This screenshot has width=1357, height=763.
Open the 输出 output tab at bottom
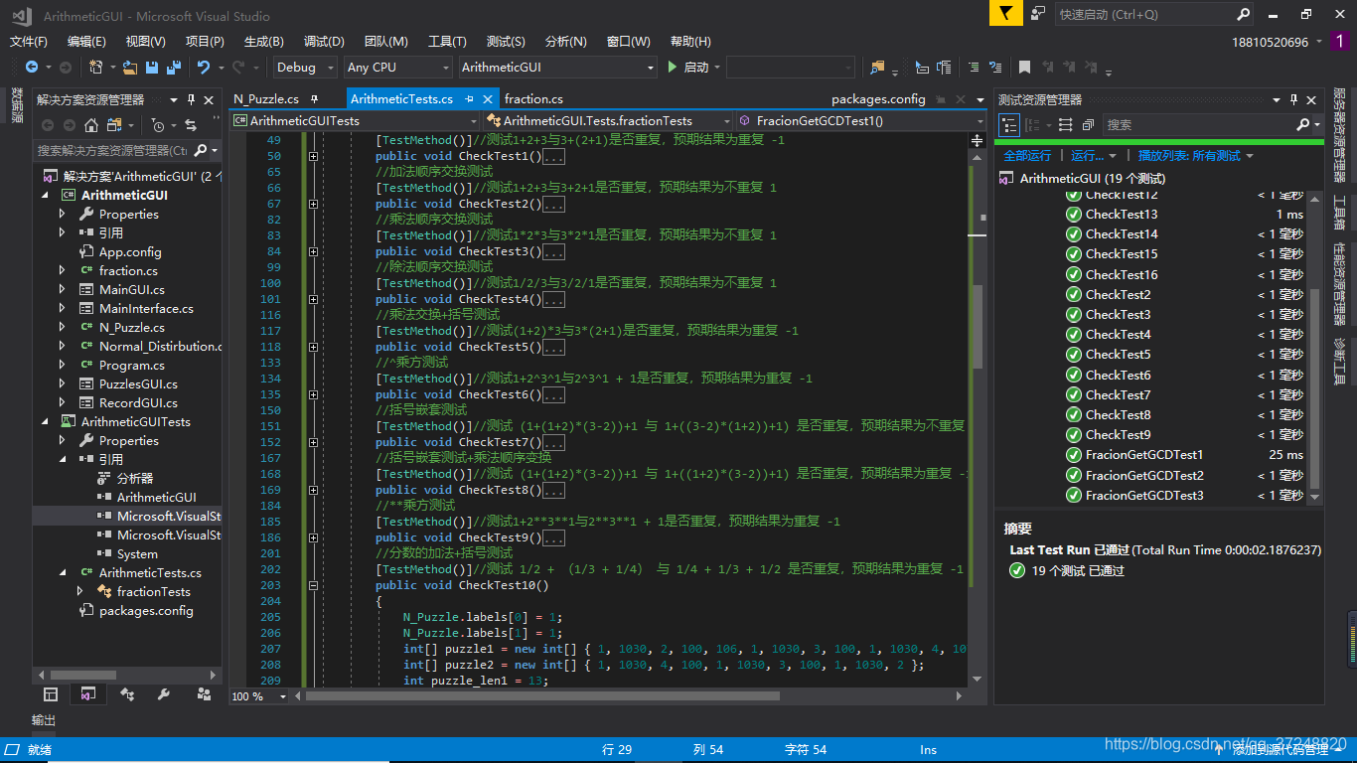click(x=44, y=720)
